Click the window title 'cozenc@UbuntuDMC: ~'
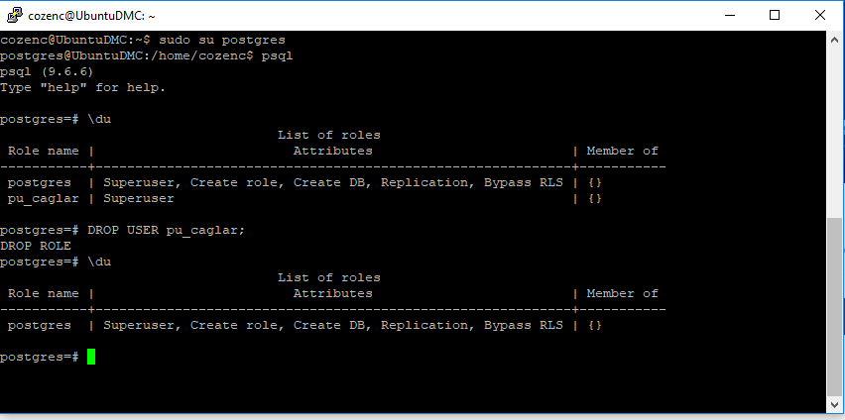The width and height of the screenshot is (845, 420). click(x=91, y=16)
